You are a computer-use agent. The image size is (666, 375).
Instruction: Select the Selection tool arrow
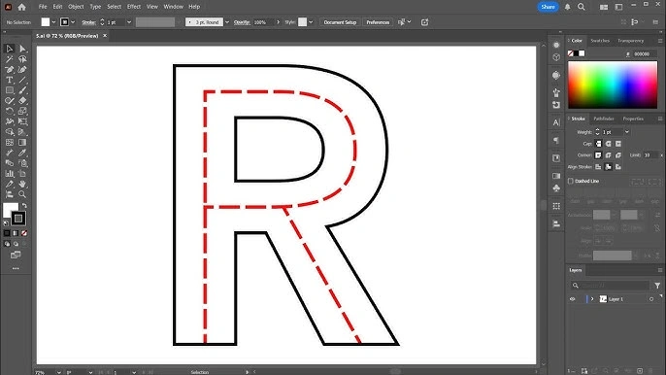point(10,49)
